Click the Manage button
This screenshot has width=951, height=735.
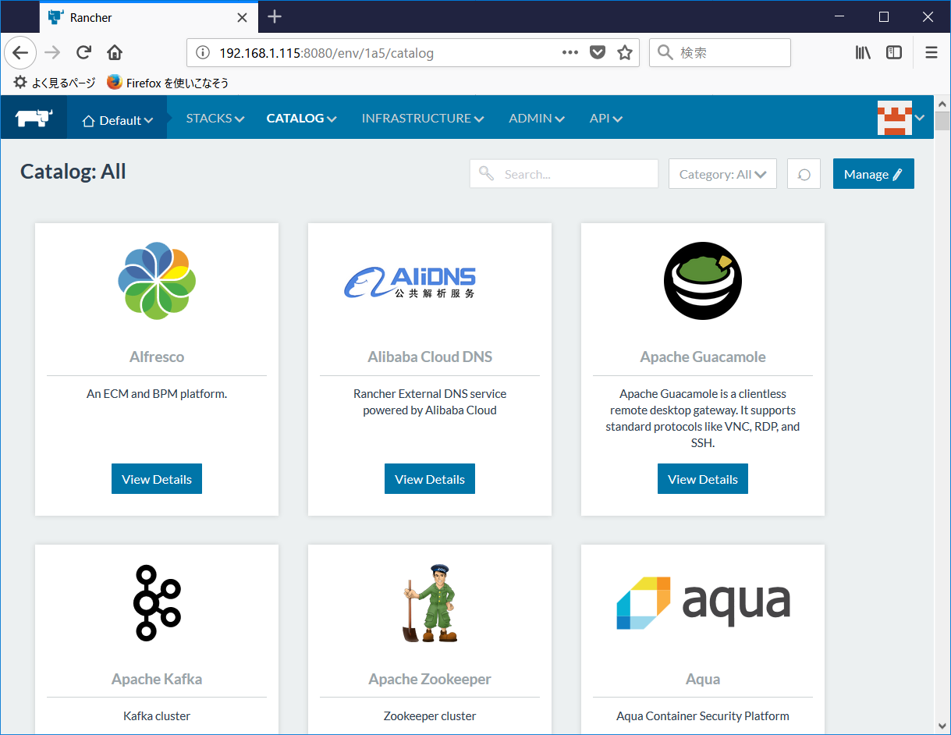tap(874, 174)
